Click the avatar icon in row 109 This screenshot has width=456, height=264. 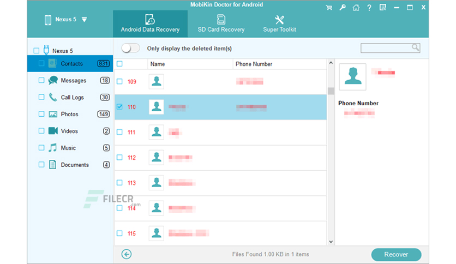[x=157, y=81]
